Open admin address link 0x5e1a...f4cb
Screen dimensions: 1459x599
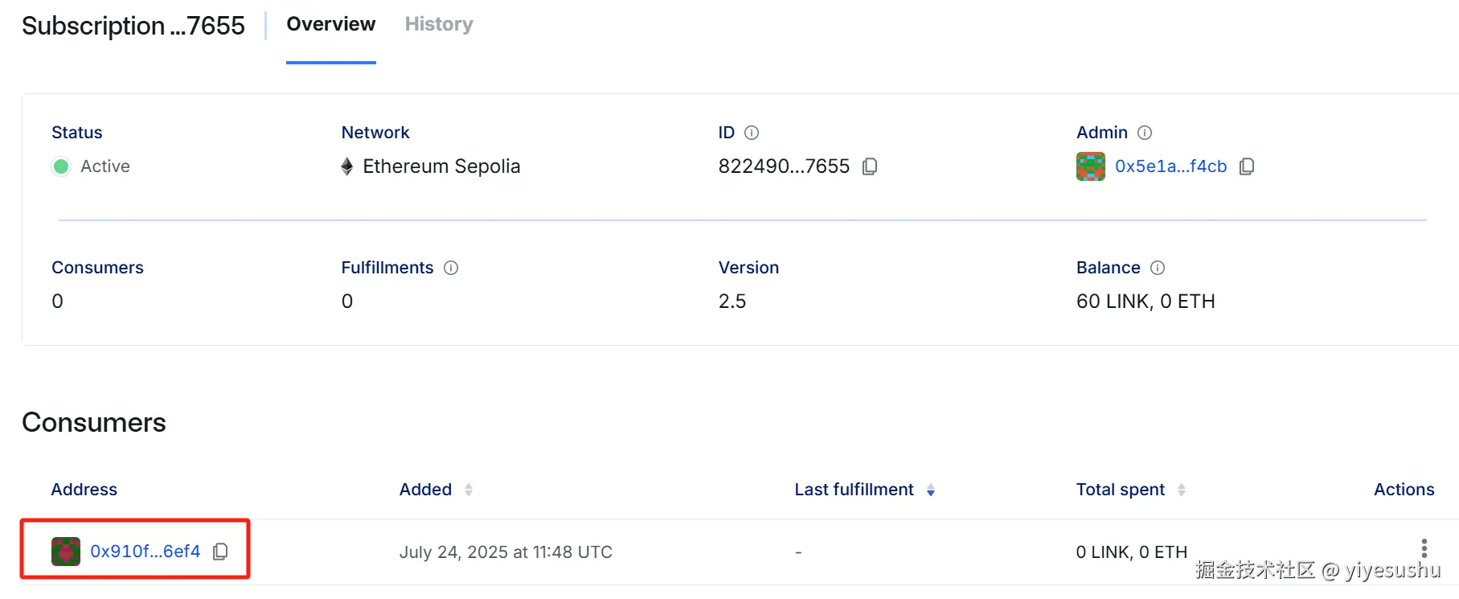pos(1170,166)
